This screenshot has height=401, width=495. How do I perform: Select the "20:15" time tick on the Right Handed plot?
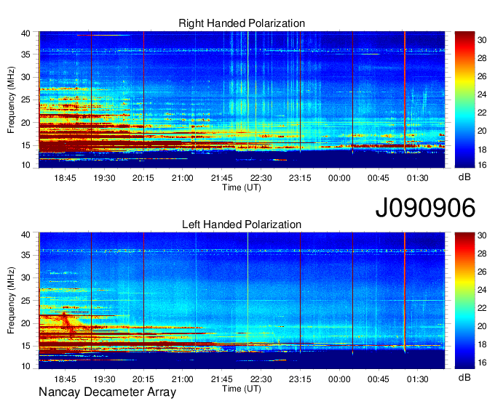[143, 178]
